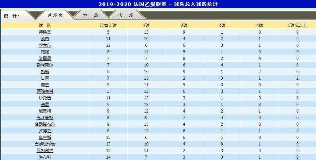Click the 2球 column header
Screen dimensions: 316x160
(x=184, y=26)
